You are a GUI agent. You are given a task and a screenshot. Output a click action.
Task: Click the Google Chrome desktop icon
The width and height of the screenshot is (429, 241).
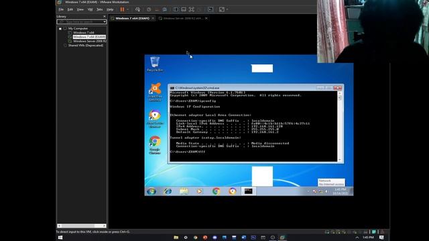155,145
